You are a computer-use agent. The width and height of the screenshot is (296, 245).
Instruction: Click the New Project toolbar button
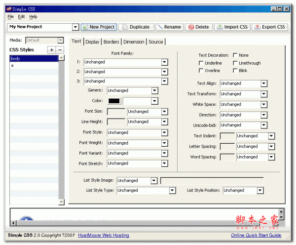pos(99,27)
